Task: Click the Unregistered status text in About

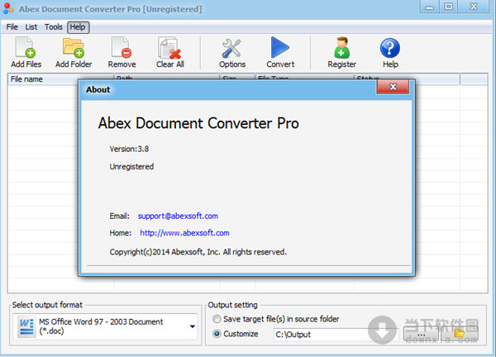Action: 131,167
